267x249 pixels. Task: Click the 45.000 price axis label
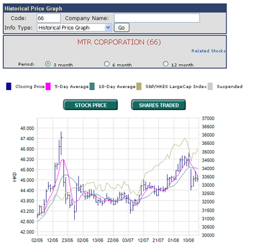pos(27,180)
